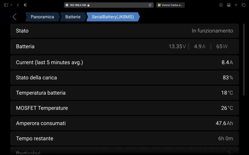Toggle the Safari sidebar icon
This screenshot has width=249, height=155.
(x=6, y=5)
